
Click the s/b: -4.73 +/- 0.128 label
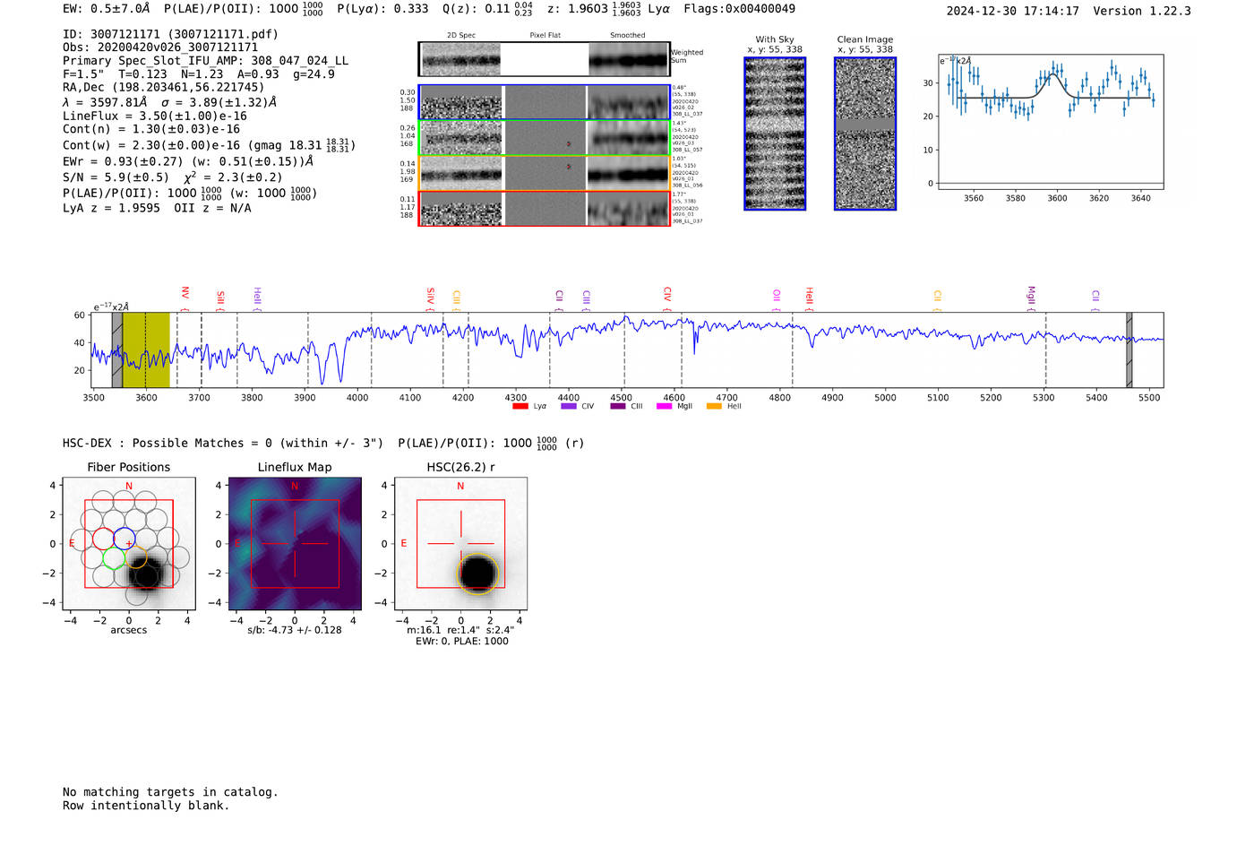point(295,630)
